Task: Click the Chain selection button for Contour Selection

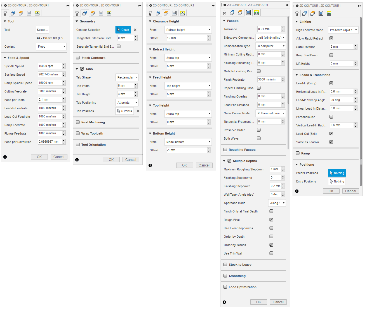Action: (123, 30)
